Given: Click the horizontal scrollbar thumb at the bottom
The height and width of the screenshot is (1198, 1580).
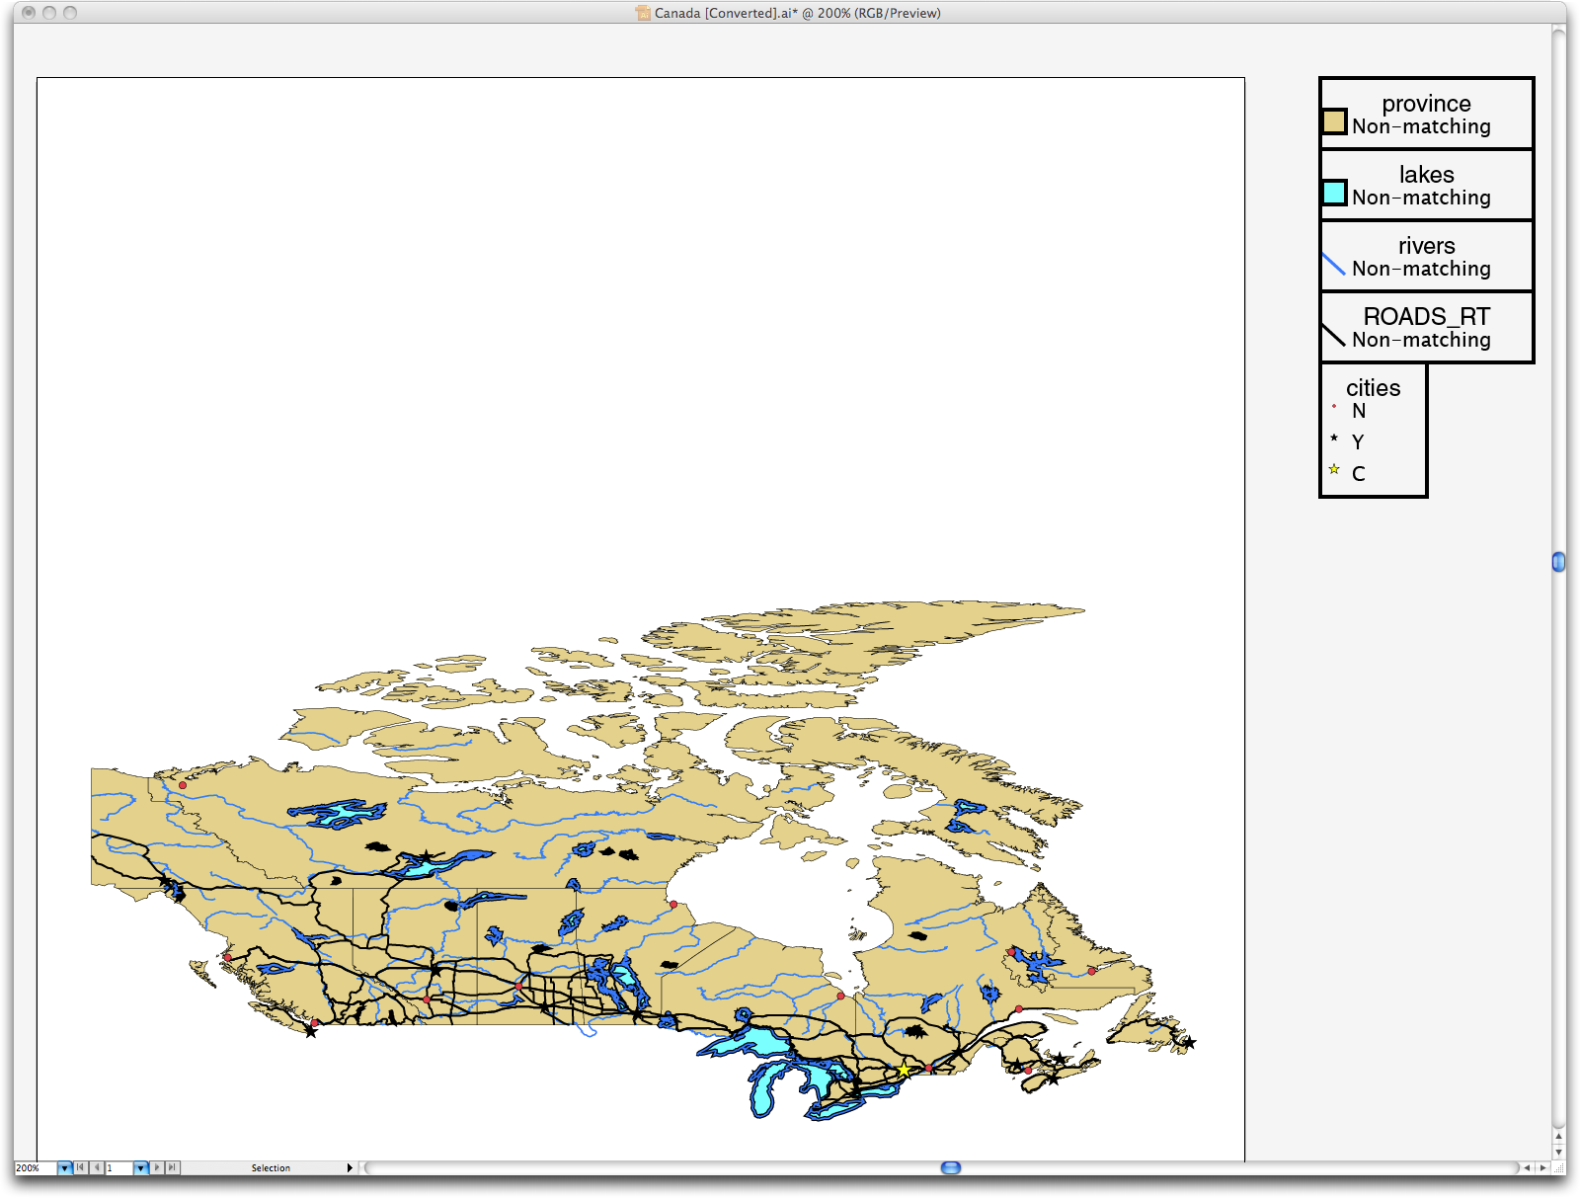Looking at the screenshot, I should (951, 1167).
